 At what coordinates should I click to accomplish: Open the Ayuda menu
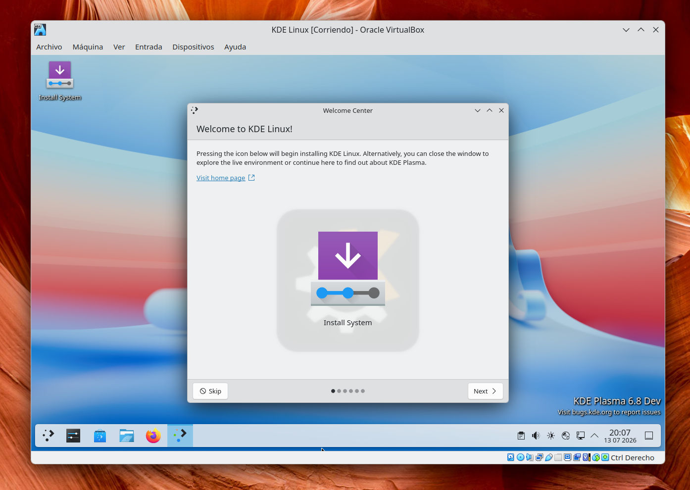click(x=235, y=47)
